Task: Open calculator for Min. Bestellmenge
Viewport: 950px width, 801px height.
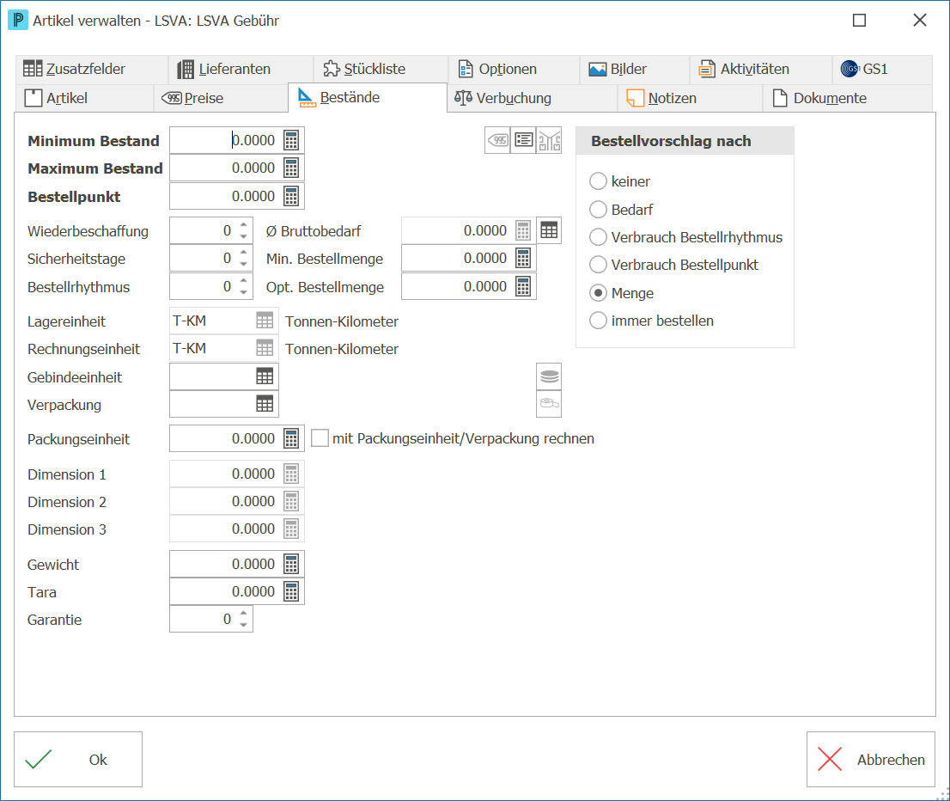Action: (x=523, y=259)
